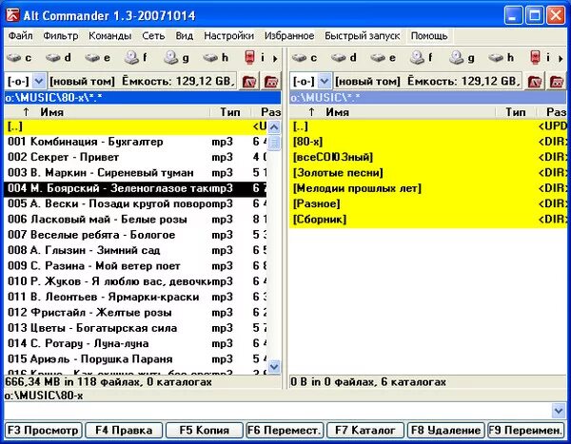Select CD drive g in right panel
Viewport: 571px width, 444px height.
click(x=462, y=57)
